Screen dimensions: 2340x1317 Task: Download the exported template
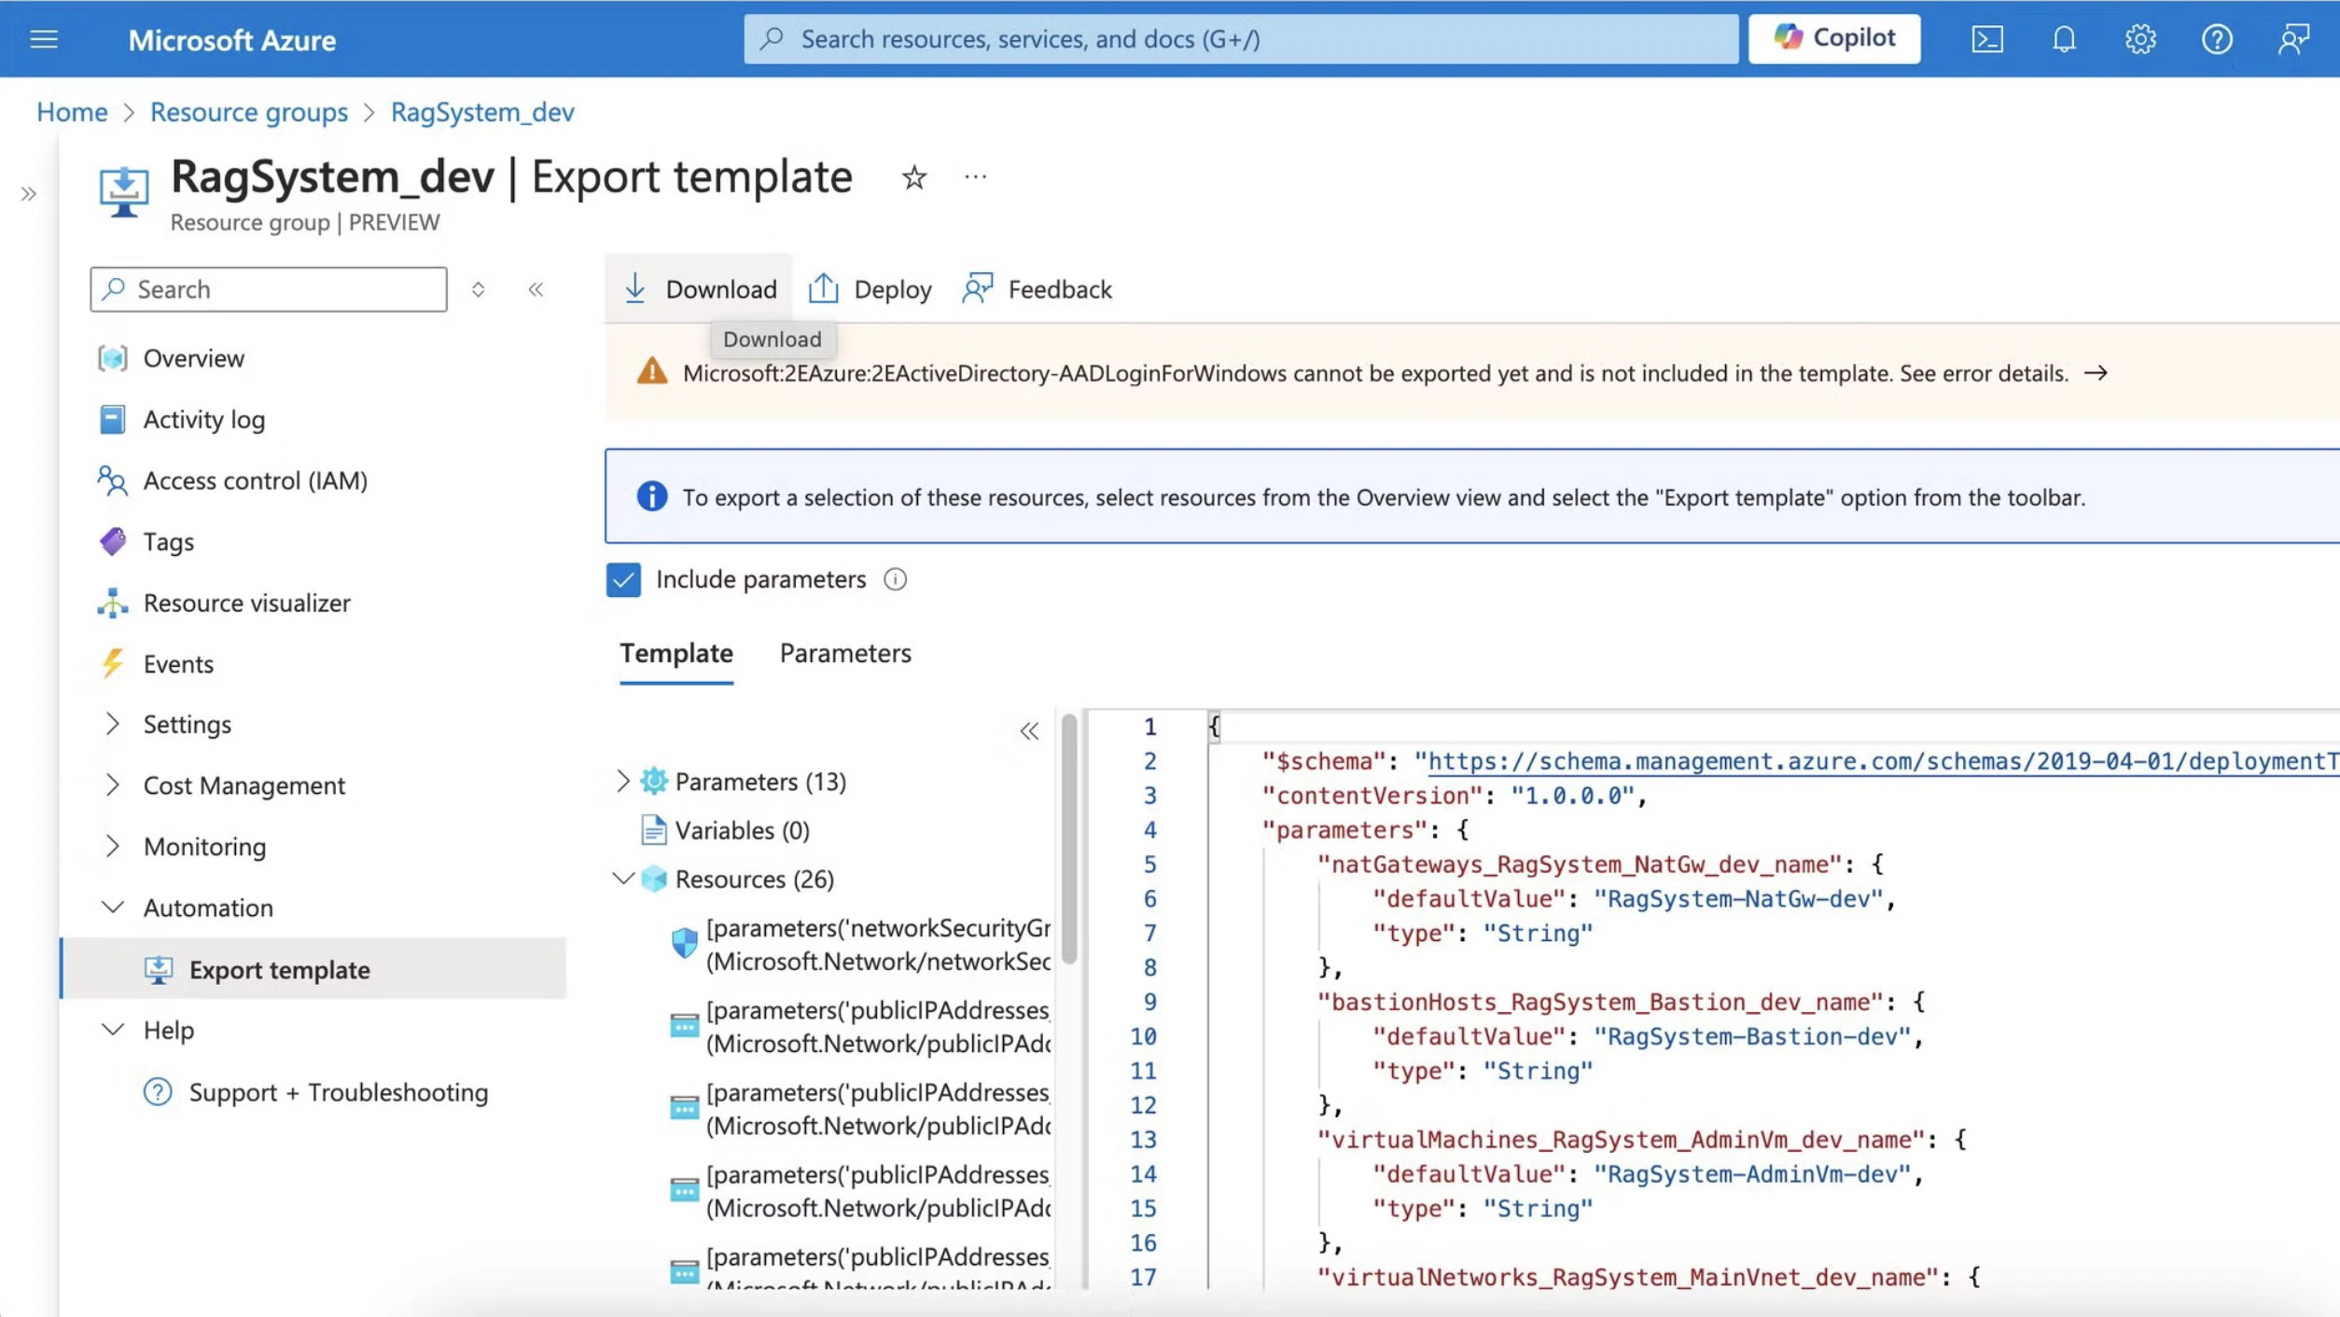point(700,289)
